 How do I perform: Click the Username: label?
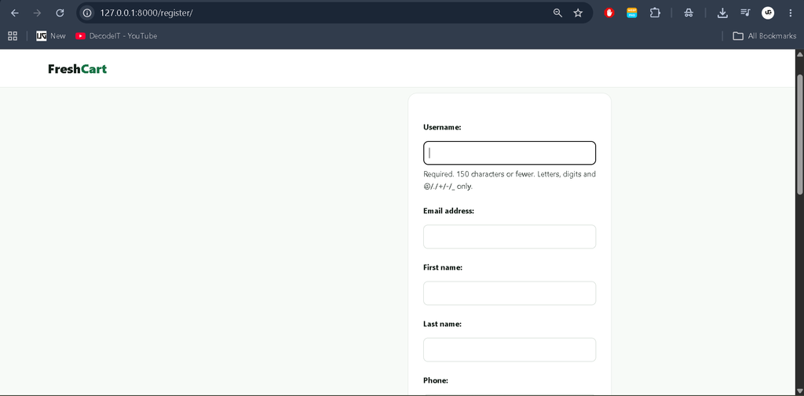[x=442, y=127]
